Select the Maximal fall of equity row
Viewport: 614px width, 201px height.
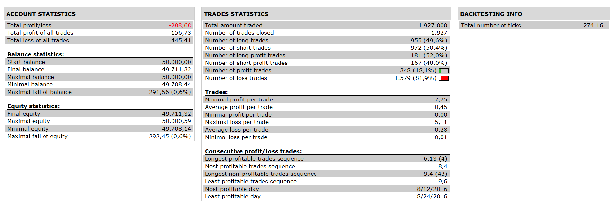pos(99,136)
